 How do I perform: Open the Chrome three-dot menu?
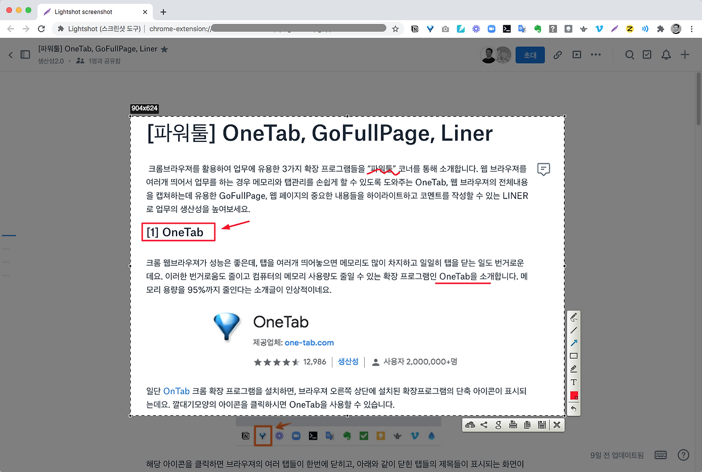coord(691,29)
